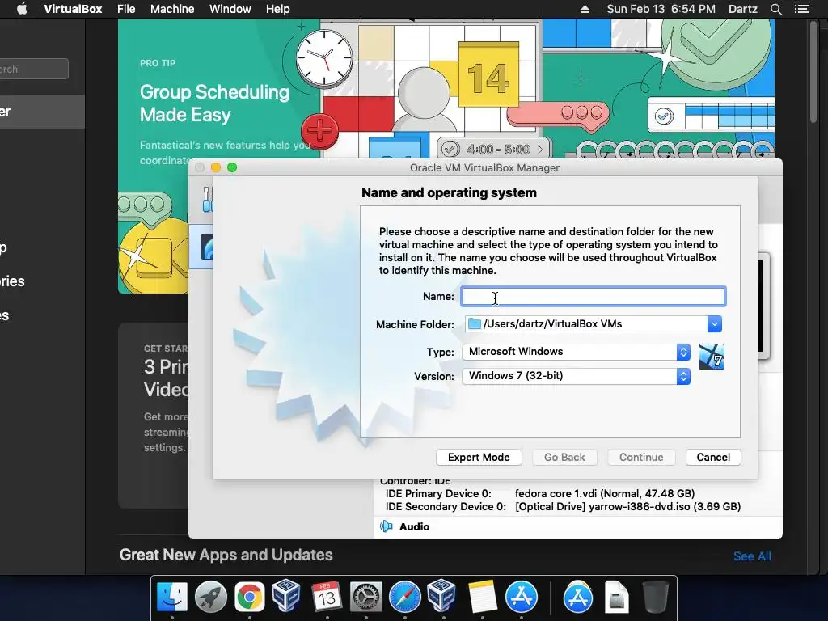Screen dimensions: 828x621
Task: Open the Machine menu
Action: tap(172, 9)
